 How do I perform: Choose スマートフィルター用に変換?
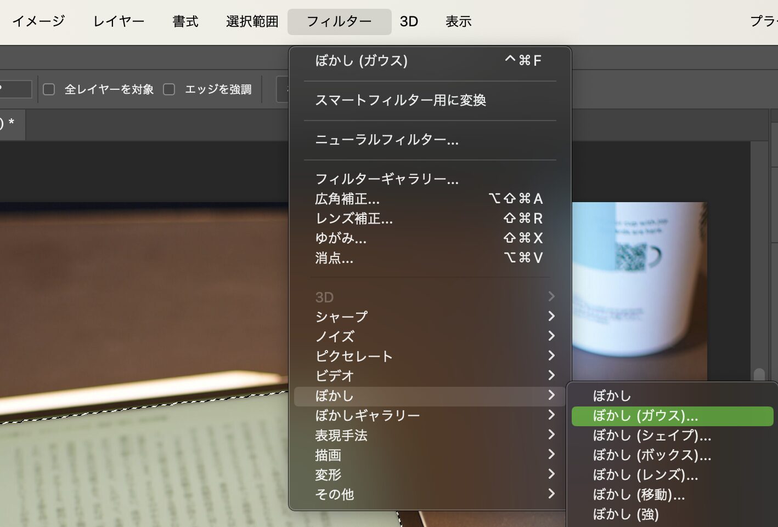click(x=430, y=100)
